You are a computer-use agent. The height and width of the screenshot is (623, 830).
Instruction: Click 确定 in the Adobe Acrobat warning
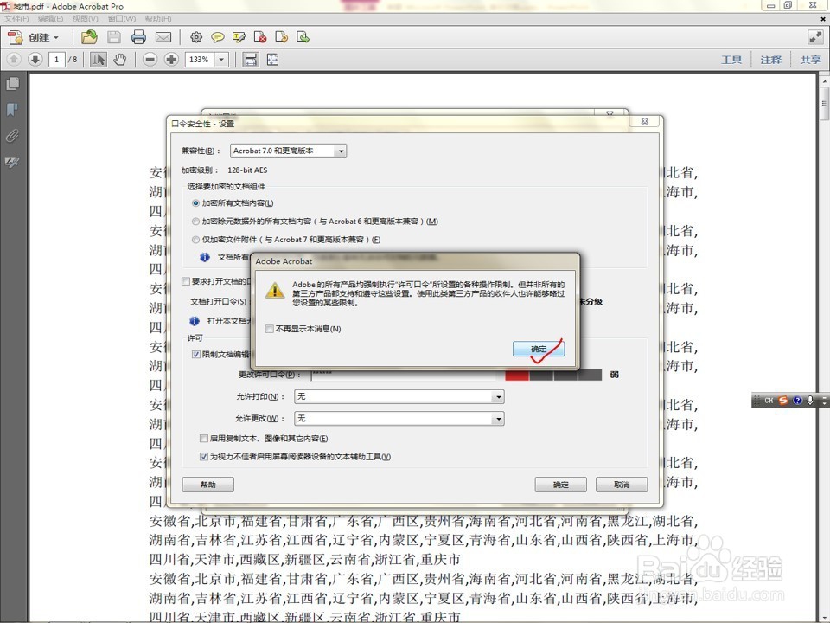click(x=539, y=349)
